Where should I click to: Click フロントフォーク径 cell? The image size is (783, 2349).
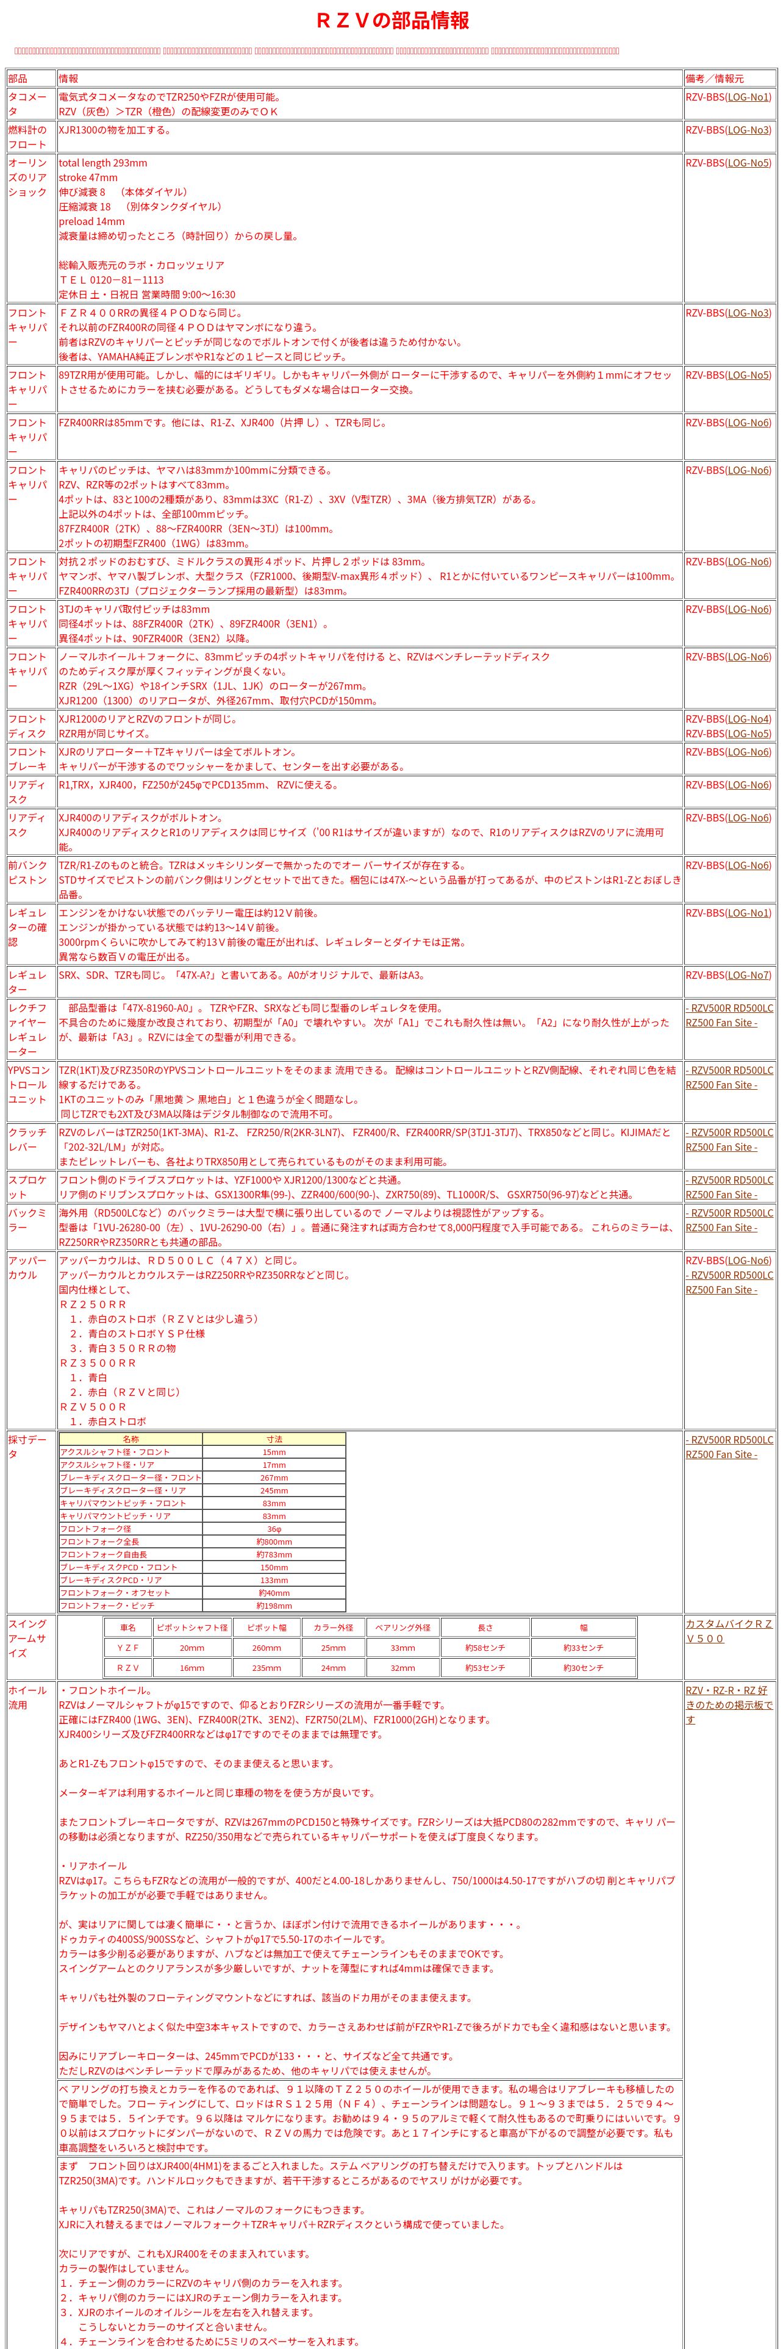click(x=130, y=1528)
